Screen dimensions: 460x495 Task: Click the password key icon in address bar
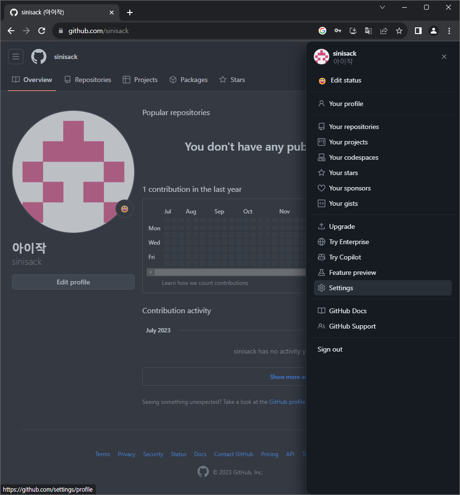[338, 31]
